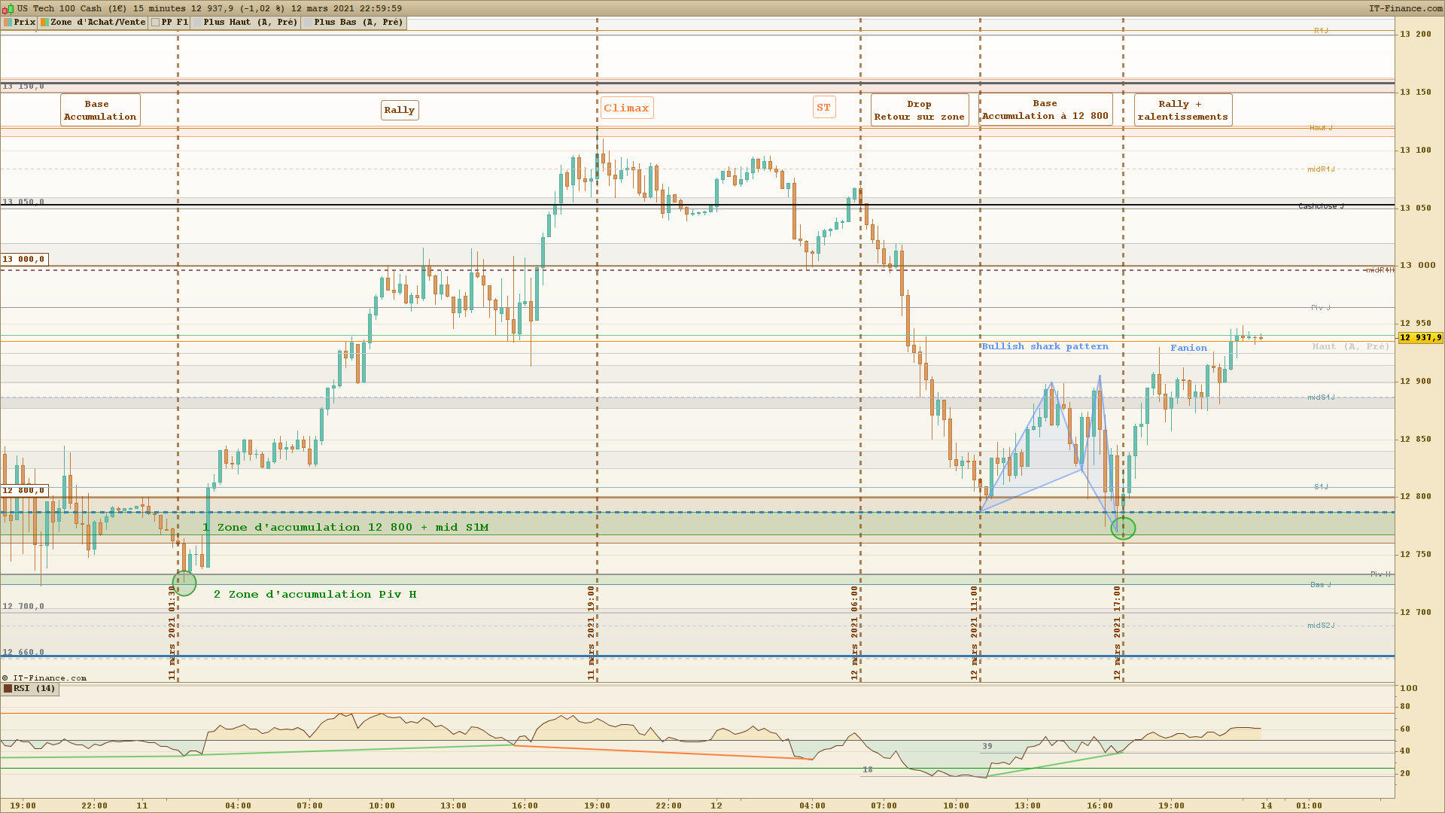
Task: Open Zone d'Achat/Vente indicator settings
Action: pyautogui.click(x=97, y=23)
